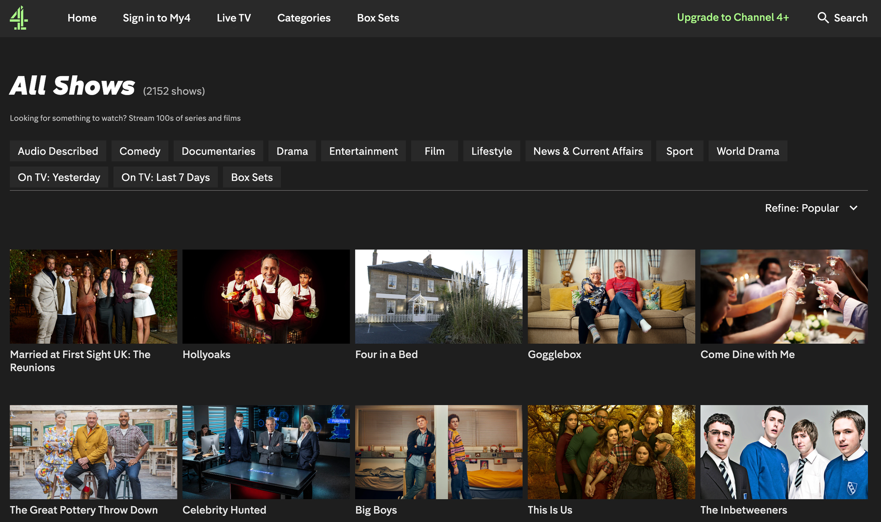Click the Channel 4 logo

pyautogui.click(x=19, y=18)
